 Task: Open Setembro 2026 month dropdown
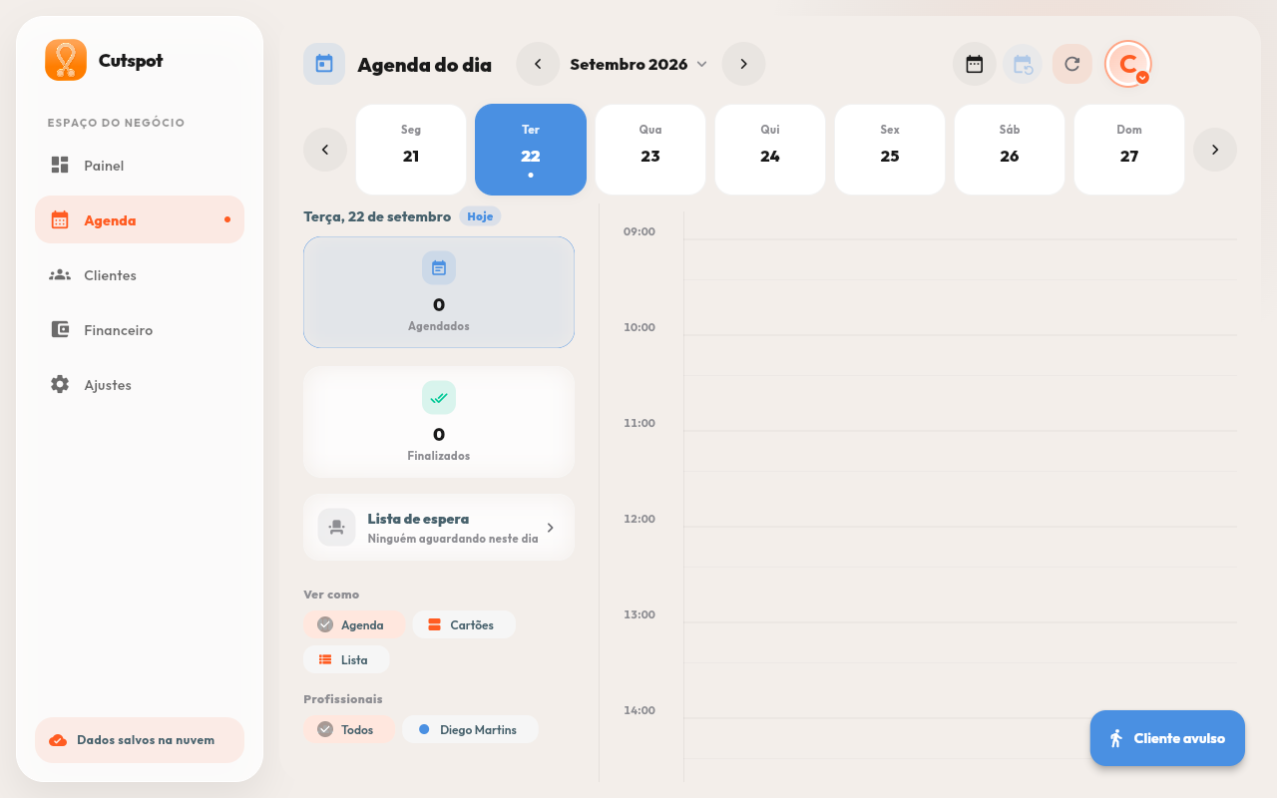tap(638, 64)
